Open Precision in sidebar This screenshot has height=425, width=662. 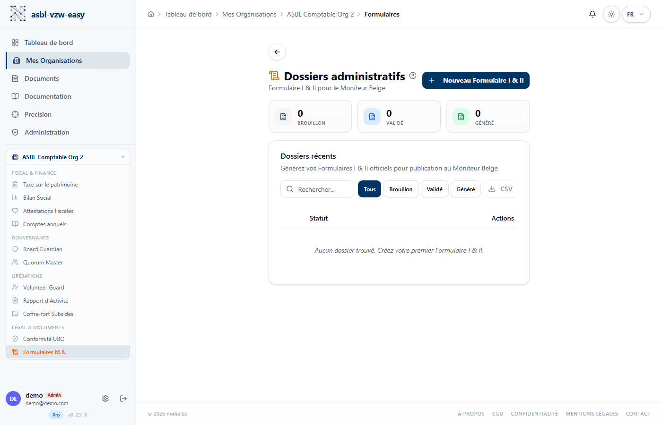(x=68, y=114)
